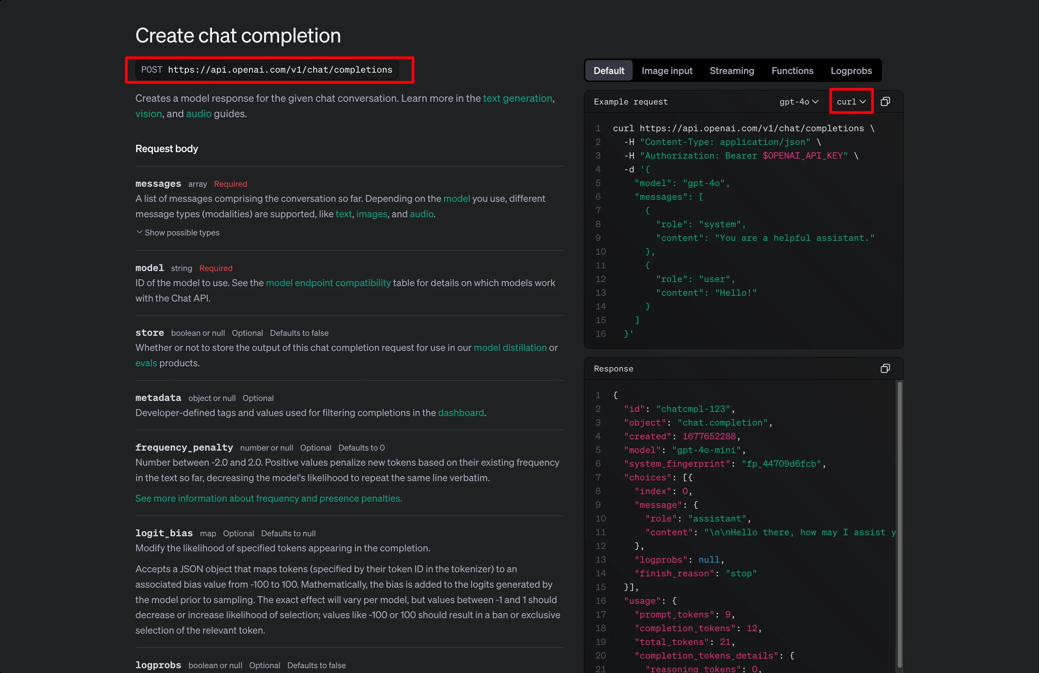Viewport: 1039px width, 673px height.
Task: Open the dashboard link under metadata
Action: [x=461, y=413]
